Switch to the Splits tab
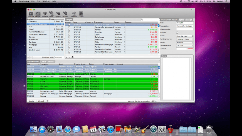 coord(181,20)
